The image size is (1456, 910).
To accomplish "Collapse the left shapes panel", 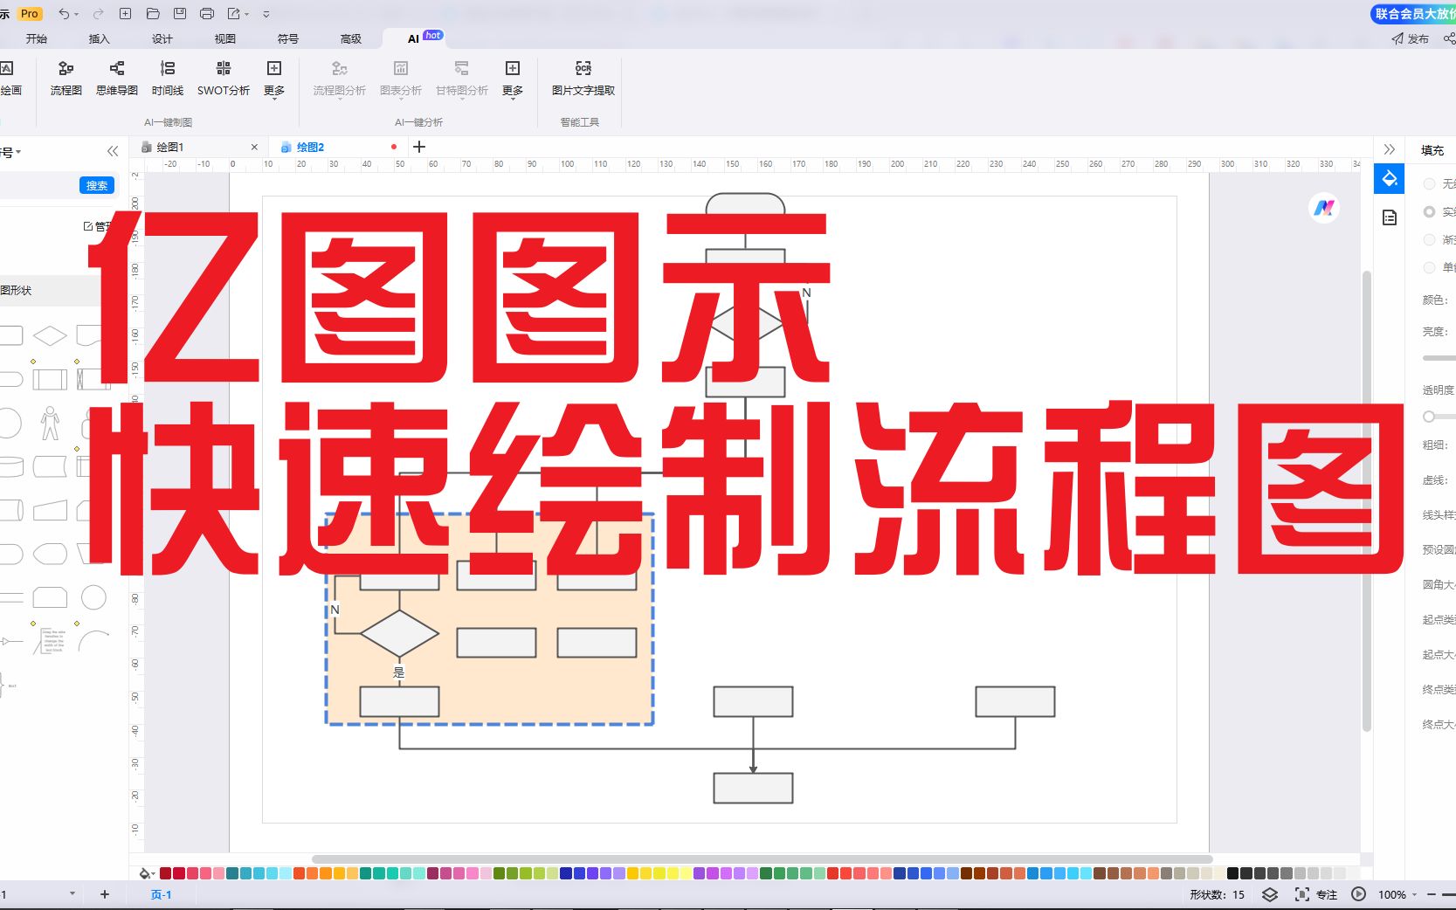I will (113, 151).
